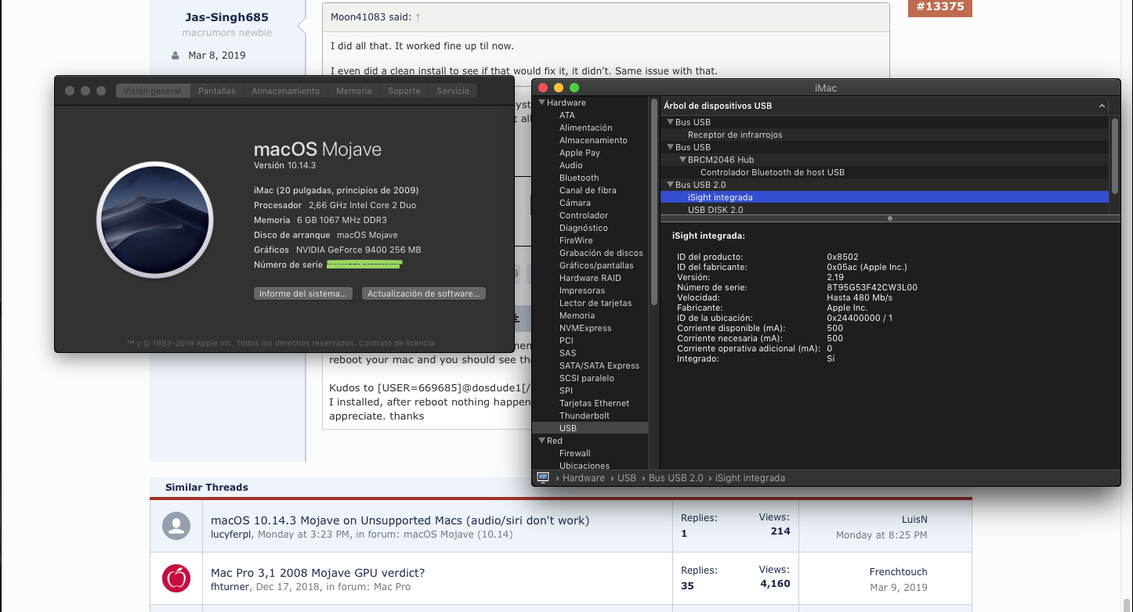Select Cámara in the sidebar
This screenshot has height=612, width=1133.
(x=575, y=203)
